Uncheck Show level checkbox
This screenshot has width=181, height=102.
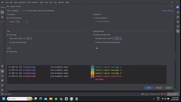coord(8,52)
